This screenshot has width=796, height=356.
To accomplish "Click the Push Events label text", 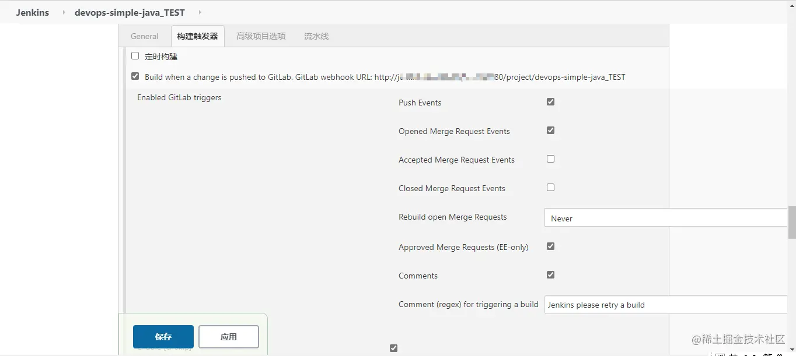I will (x=420, y=103).
